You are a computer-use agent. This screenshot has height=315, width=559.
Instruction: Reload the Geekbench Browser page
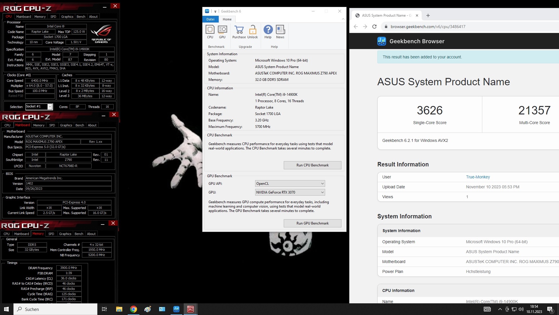[x=374, y=27]
